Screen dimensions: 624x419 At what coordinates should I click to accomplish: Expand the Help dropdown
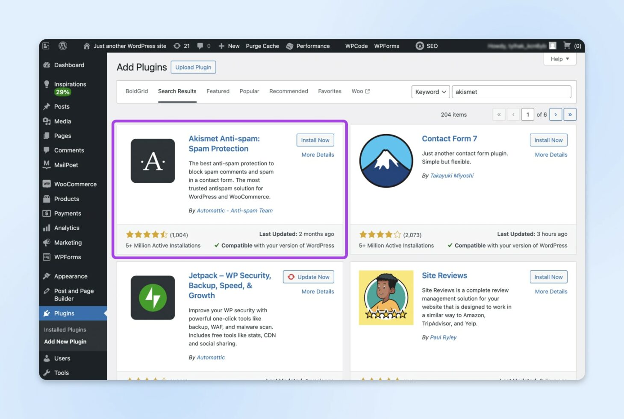pos(559,59)
